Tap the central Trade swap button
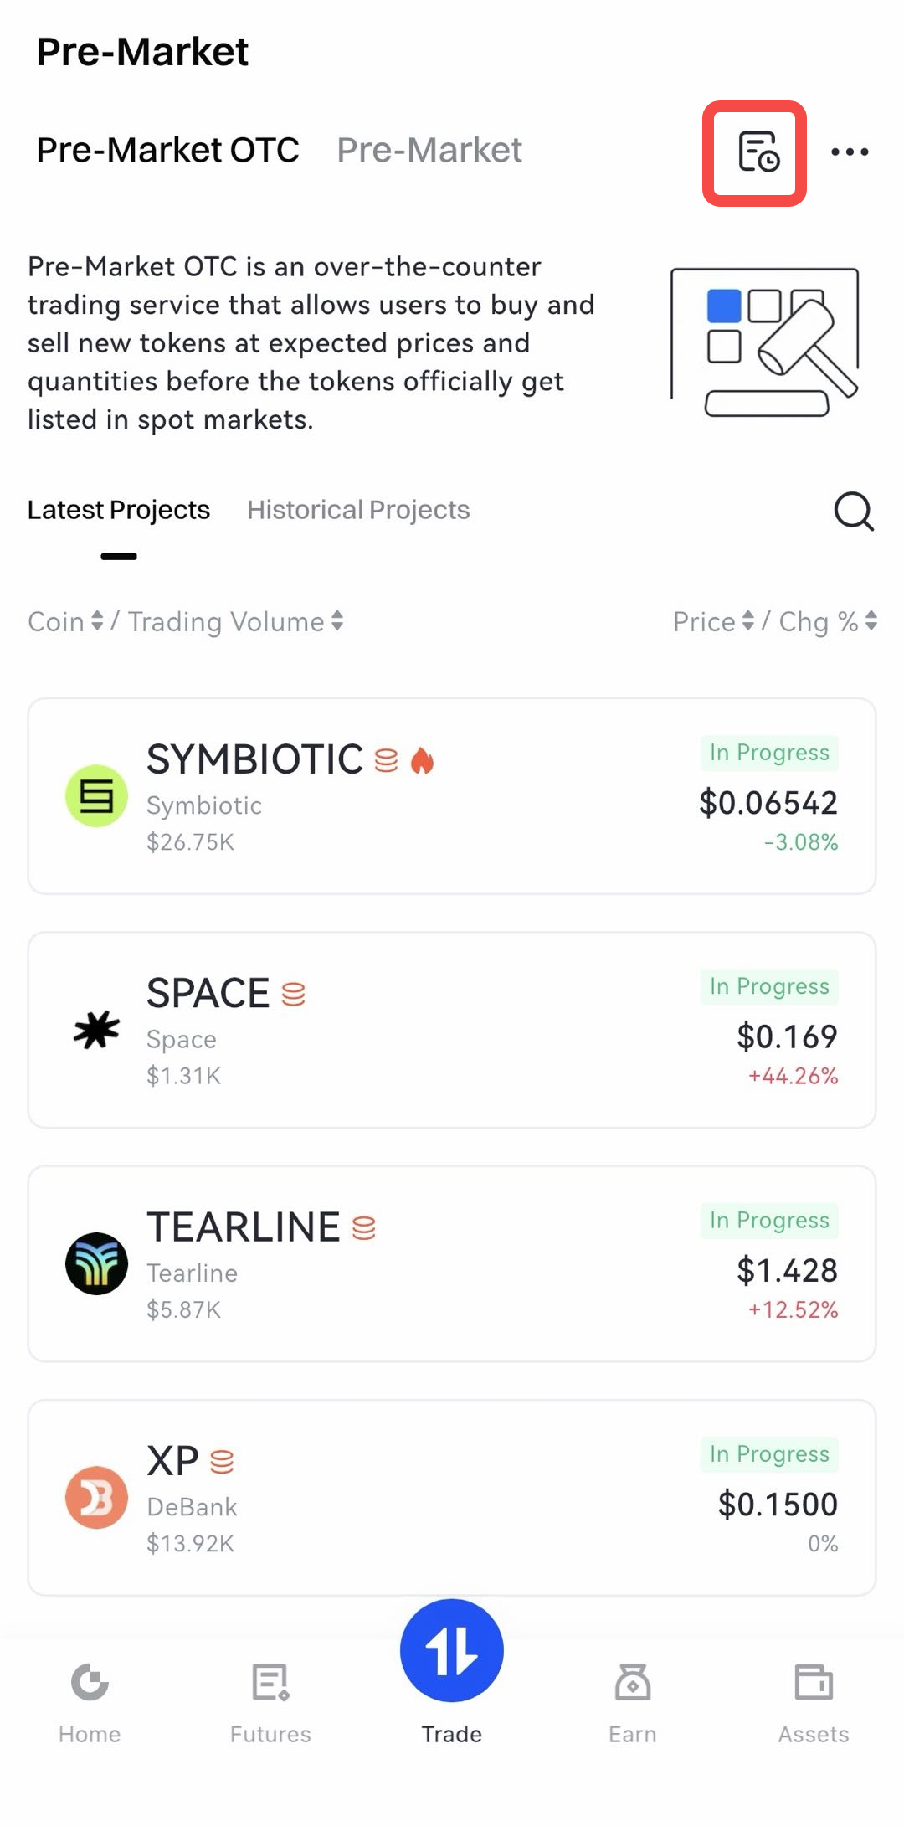 pos(452,1650)
